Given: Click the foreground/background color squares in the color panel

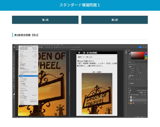Looking at the screenshot, I should point(129,53).
